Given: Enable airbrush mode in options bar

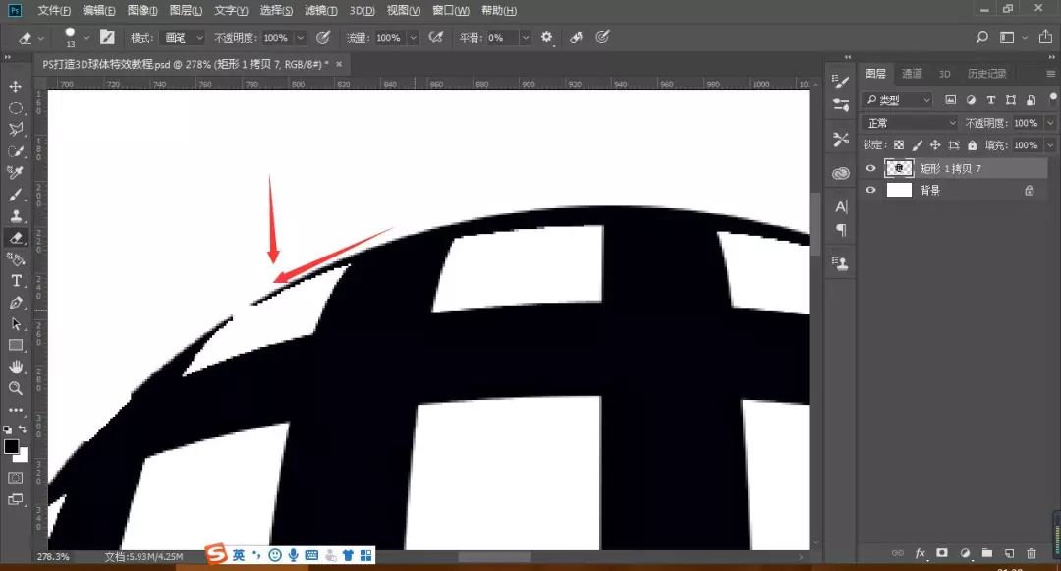Looking at the screenshot, I should [435, 37].
